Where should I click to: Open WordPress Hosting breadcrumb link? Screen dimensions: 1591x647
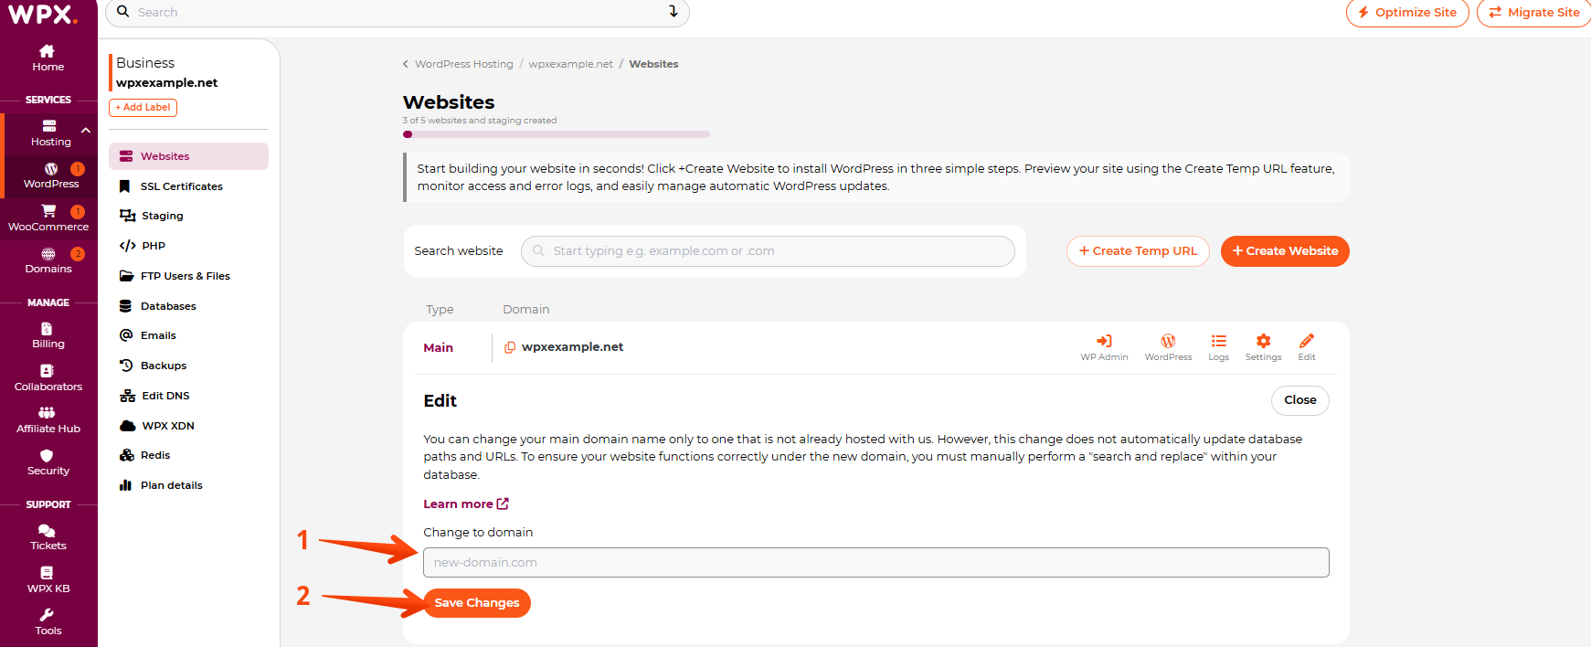464,64
